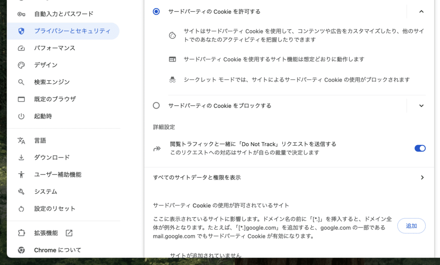
Task: Click このリクエストへの対応はサイトが自らの裁量で決定します text
Action: (244, 152)
